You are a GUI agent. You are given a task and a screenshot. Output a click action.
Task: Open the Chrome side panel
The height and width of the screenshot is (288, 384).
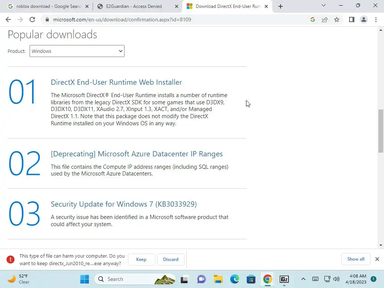tap(352, 19)
